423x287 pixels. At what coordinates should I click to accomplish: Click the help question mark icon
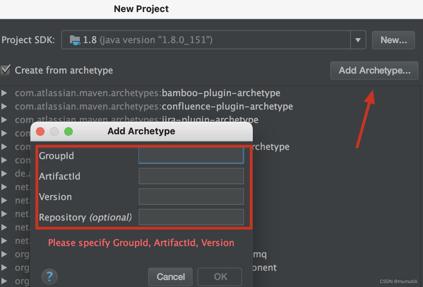tap(49, 277)
